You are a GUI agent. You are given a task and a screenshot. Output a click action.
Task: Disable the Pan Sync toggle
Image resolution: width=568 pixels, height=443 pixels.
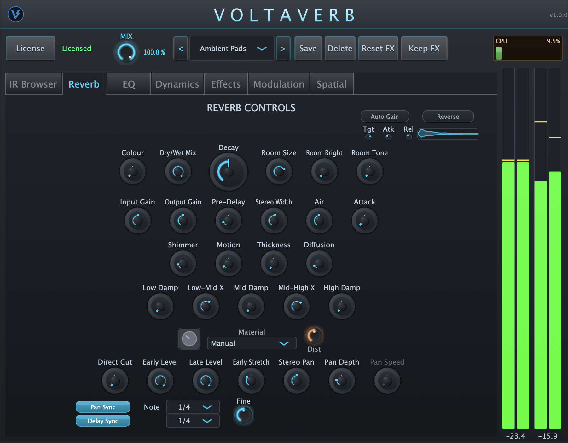coord(103,407)
